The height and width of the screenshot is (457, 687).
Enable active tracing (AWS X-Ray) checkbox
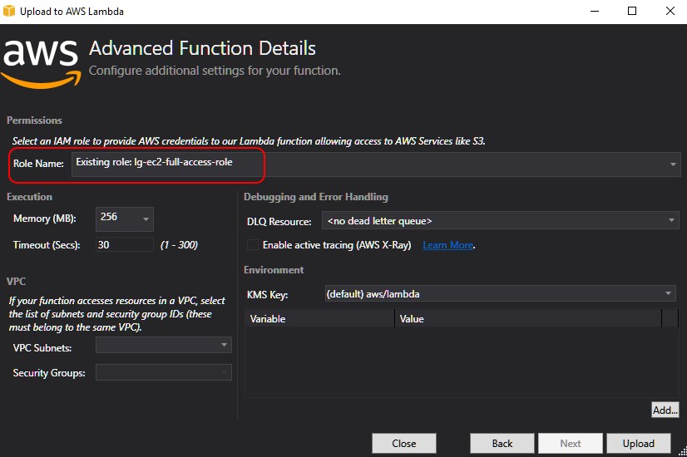[x=252, y=245]
